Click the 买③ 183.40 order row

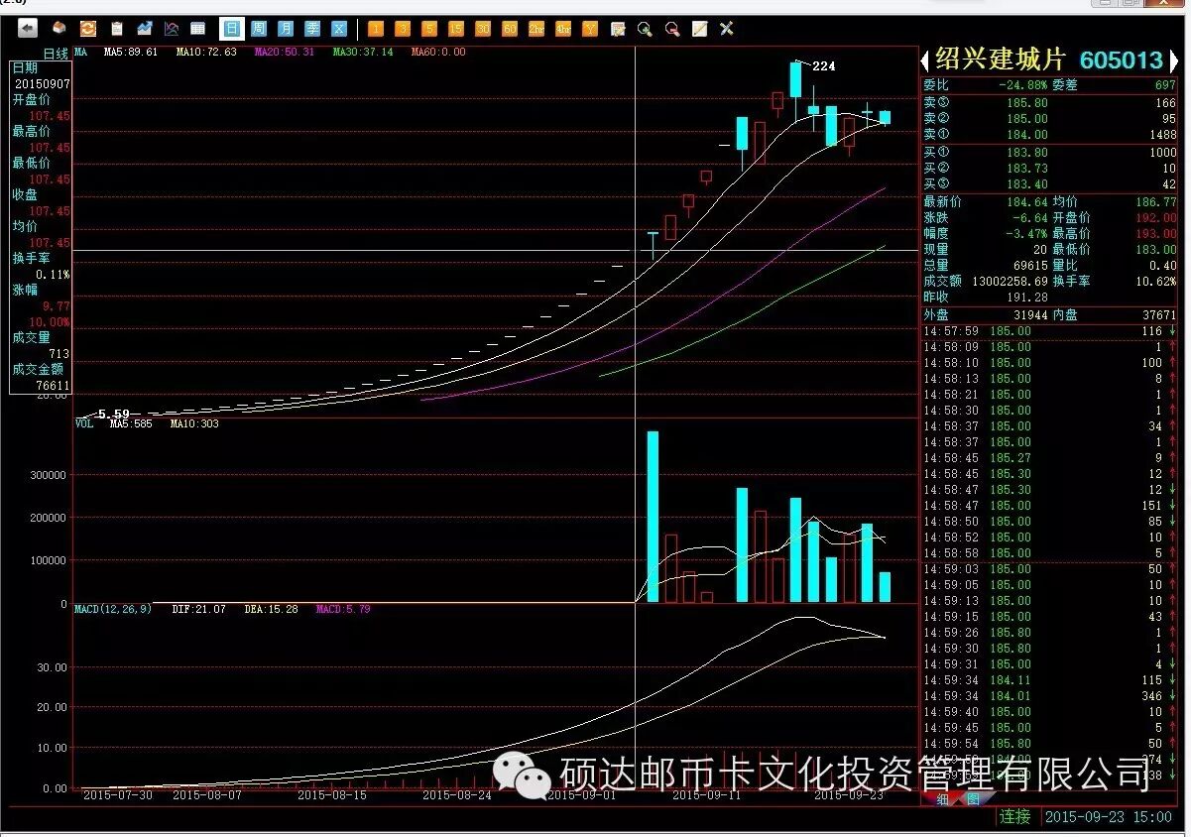click(x=1049, y=184)
